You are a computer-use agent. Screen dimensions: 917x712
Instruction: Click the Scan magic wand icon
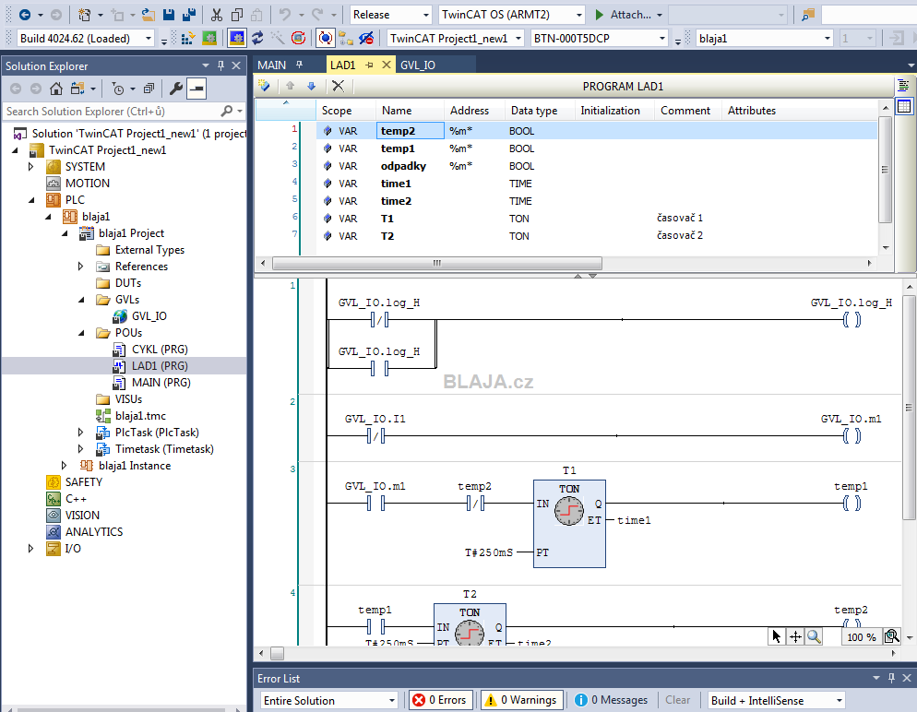[277, 39]
